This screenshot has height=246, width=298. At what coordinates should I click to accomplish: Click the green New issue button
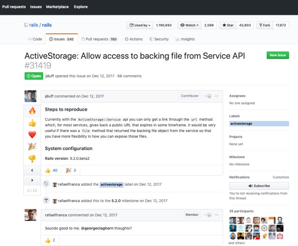pyautogui.click(x=277, y=55)
